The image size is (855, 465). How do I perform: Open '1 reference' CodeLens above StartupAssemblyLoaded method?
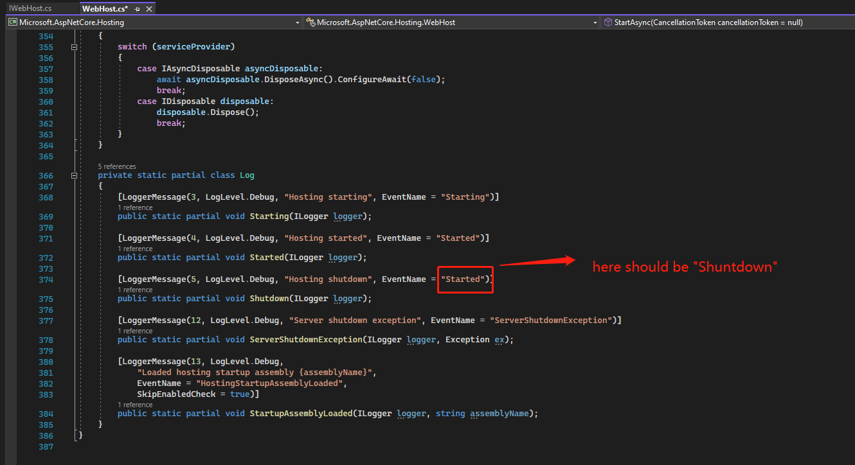click(x=135, y=405)
